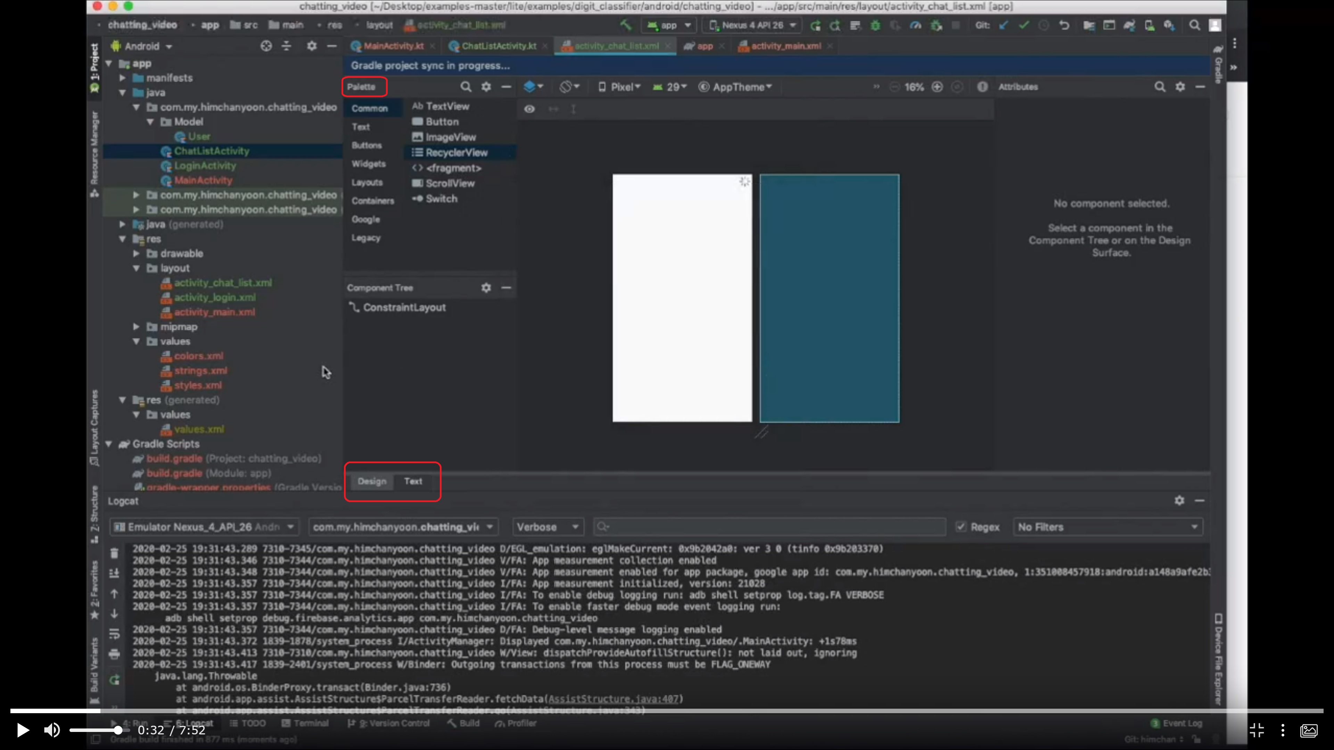Open Component Tree settings gear
1334x750 pixels.
point(486,288)
